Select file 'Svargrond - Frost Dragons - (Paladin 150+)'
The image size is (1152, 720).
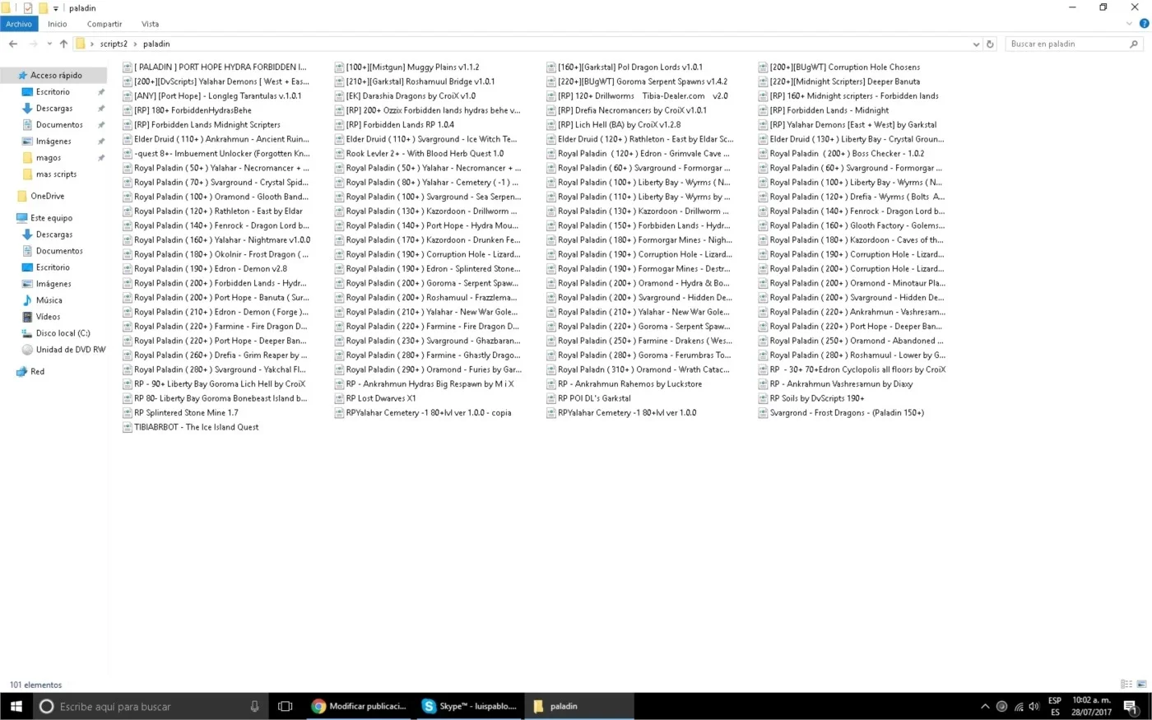[x=841, y=413]
